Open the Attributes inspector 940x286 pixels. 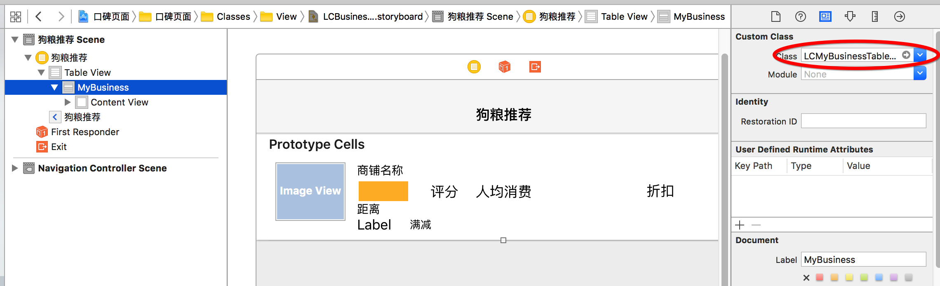850,16
